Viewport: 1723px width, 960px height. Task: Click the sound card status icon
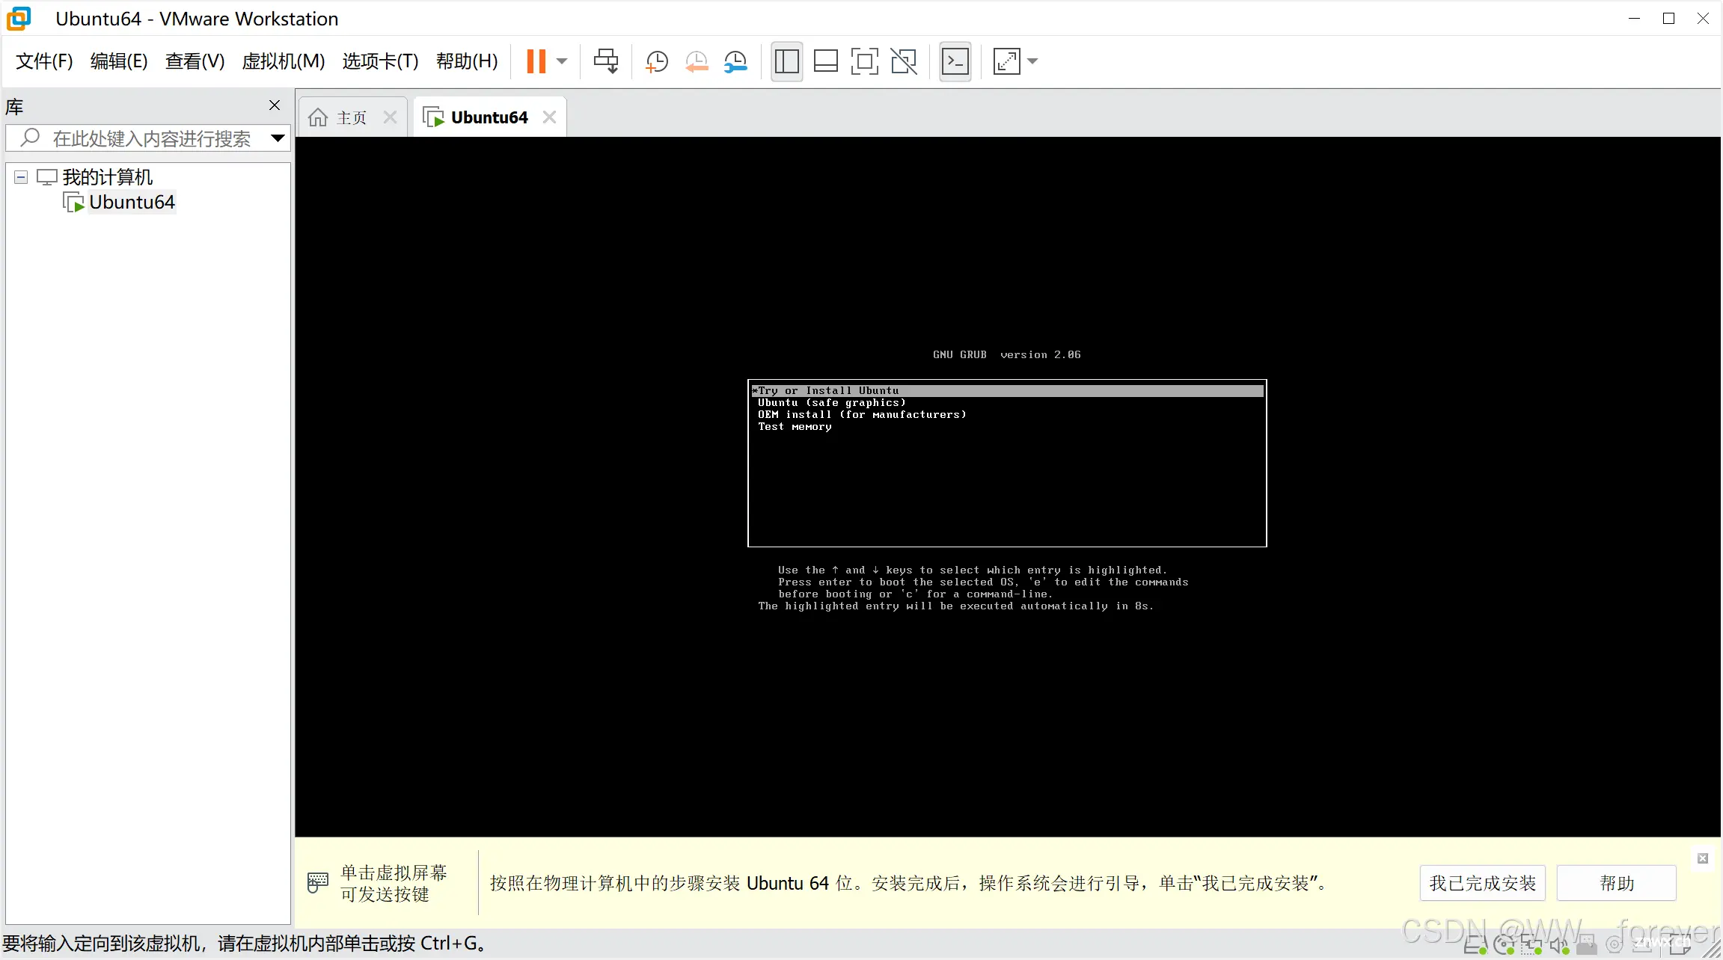(x=1559, y=946)
